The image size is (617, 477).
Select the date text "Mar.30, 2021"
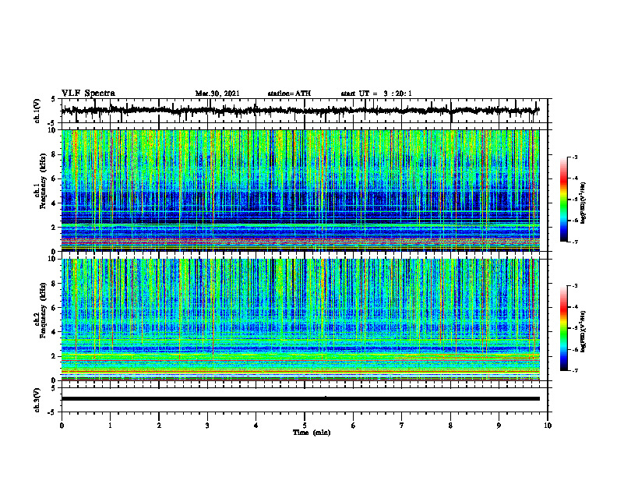point(217,94)
